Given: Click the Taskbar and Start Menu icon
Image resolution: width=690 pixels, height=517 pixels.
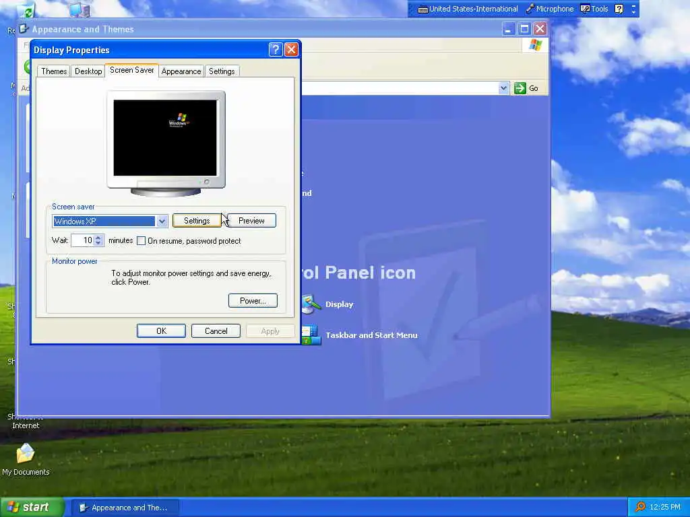Looking at the screenshot, I should tap(311, 335).
